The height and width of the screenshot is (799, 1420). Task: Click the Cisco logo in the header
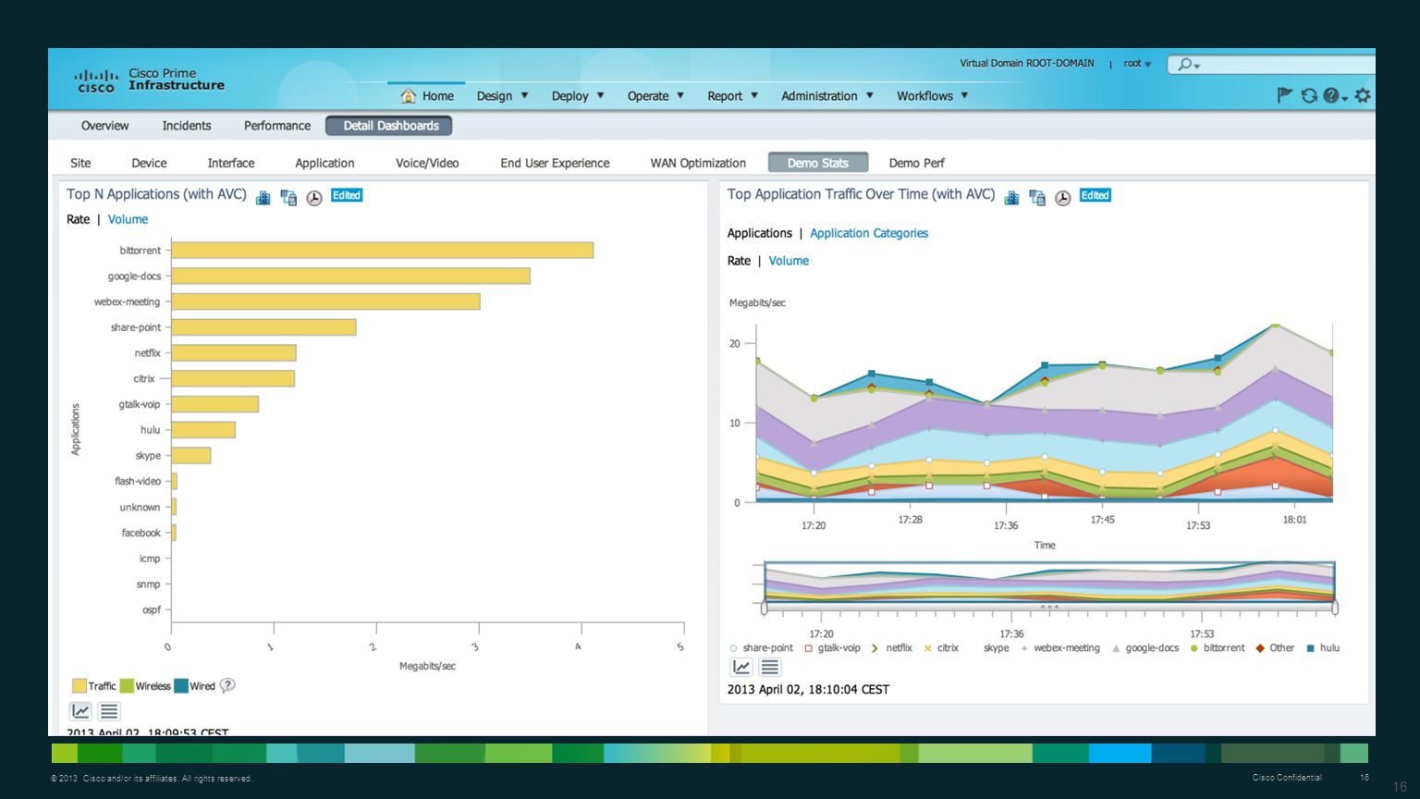point(96,80)
